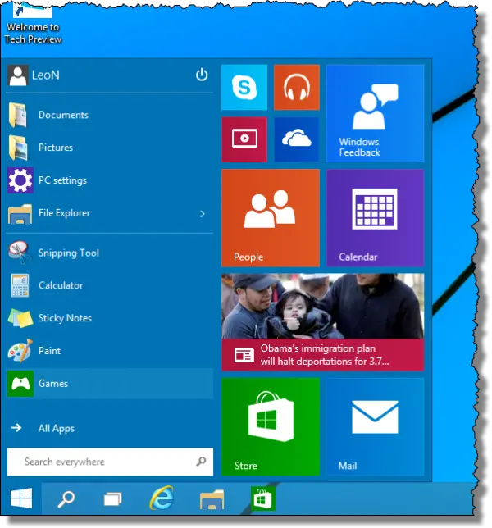Image resolution: width=492 pixels, height=528 pixels.
Task: Open PC settings gear icon
Action: click(x=20, y=180)
